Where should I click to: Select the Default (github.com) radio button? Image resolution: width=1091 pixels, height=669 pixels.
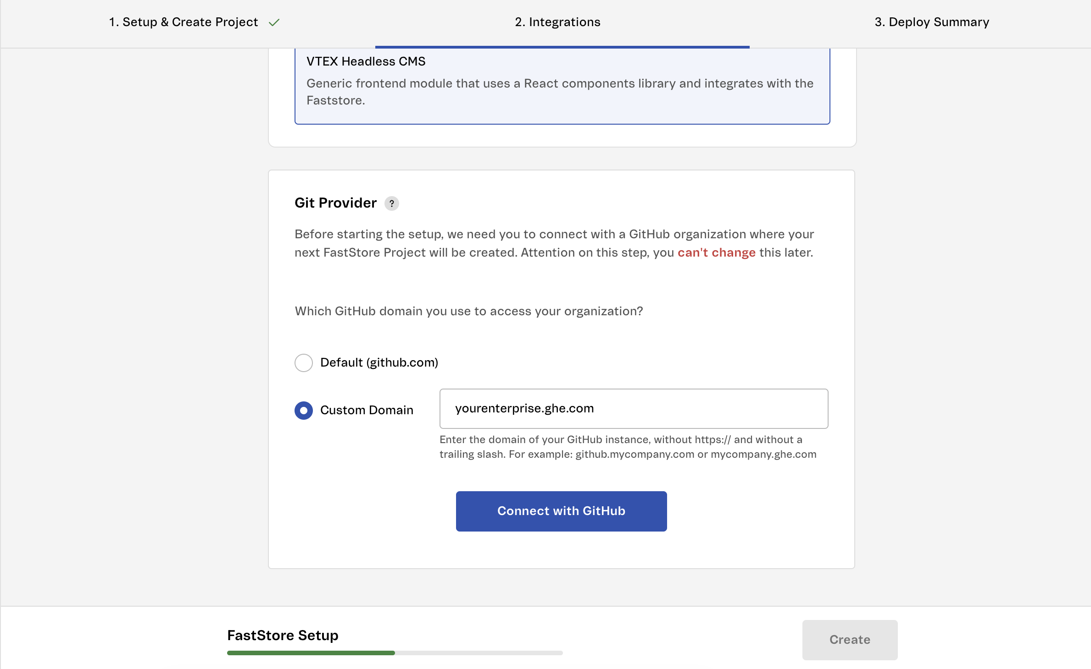[x=303, y=363]
